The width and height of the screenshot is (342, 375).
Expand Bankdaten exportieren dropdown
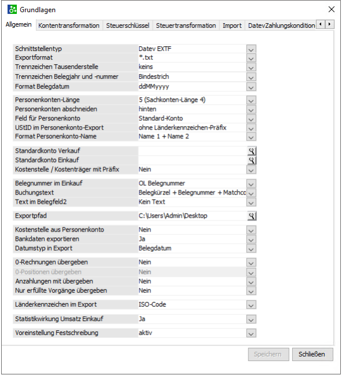(251, 239)
